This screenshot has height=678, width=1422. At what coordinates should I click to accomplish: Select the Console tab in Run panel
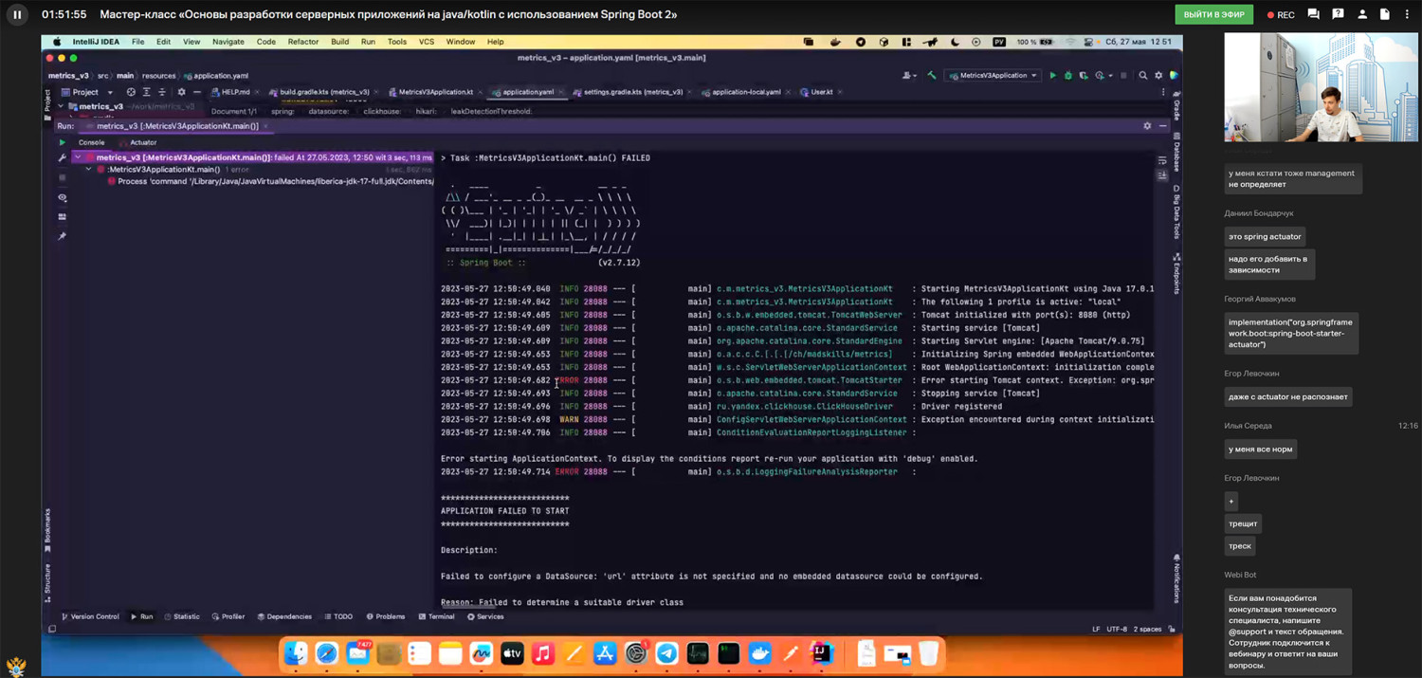coord(91,142)
